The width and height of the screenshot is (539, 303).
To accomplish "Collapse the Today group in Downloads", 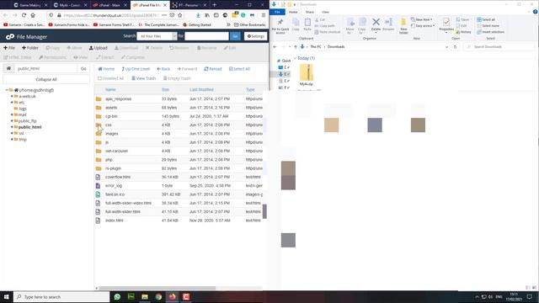I will (295, 58).
